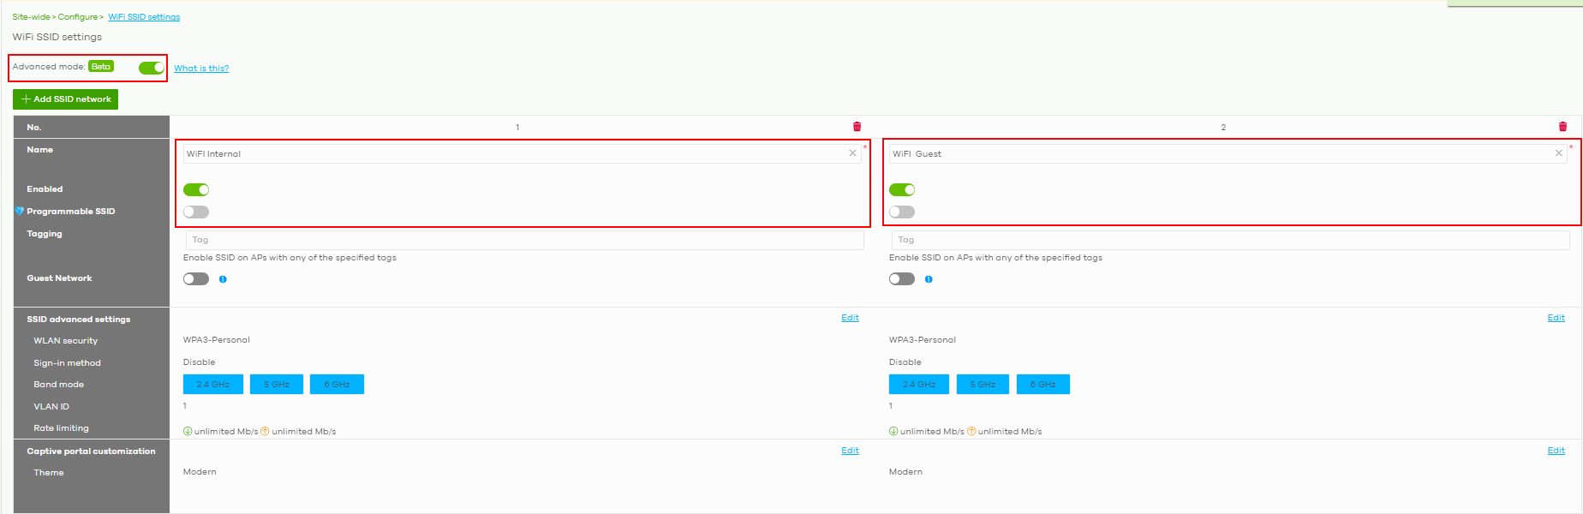Click the Tag field for SSID 2
The height and width of the screenshot is (514, 1583).
point(1230,240)
